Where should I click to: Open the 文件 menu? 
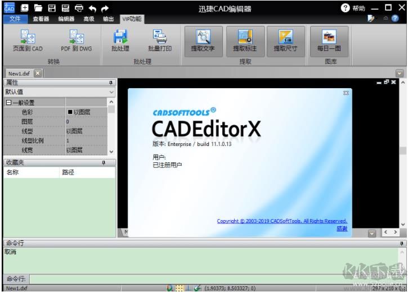(x=15, y=19)
